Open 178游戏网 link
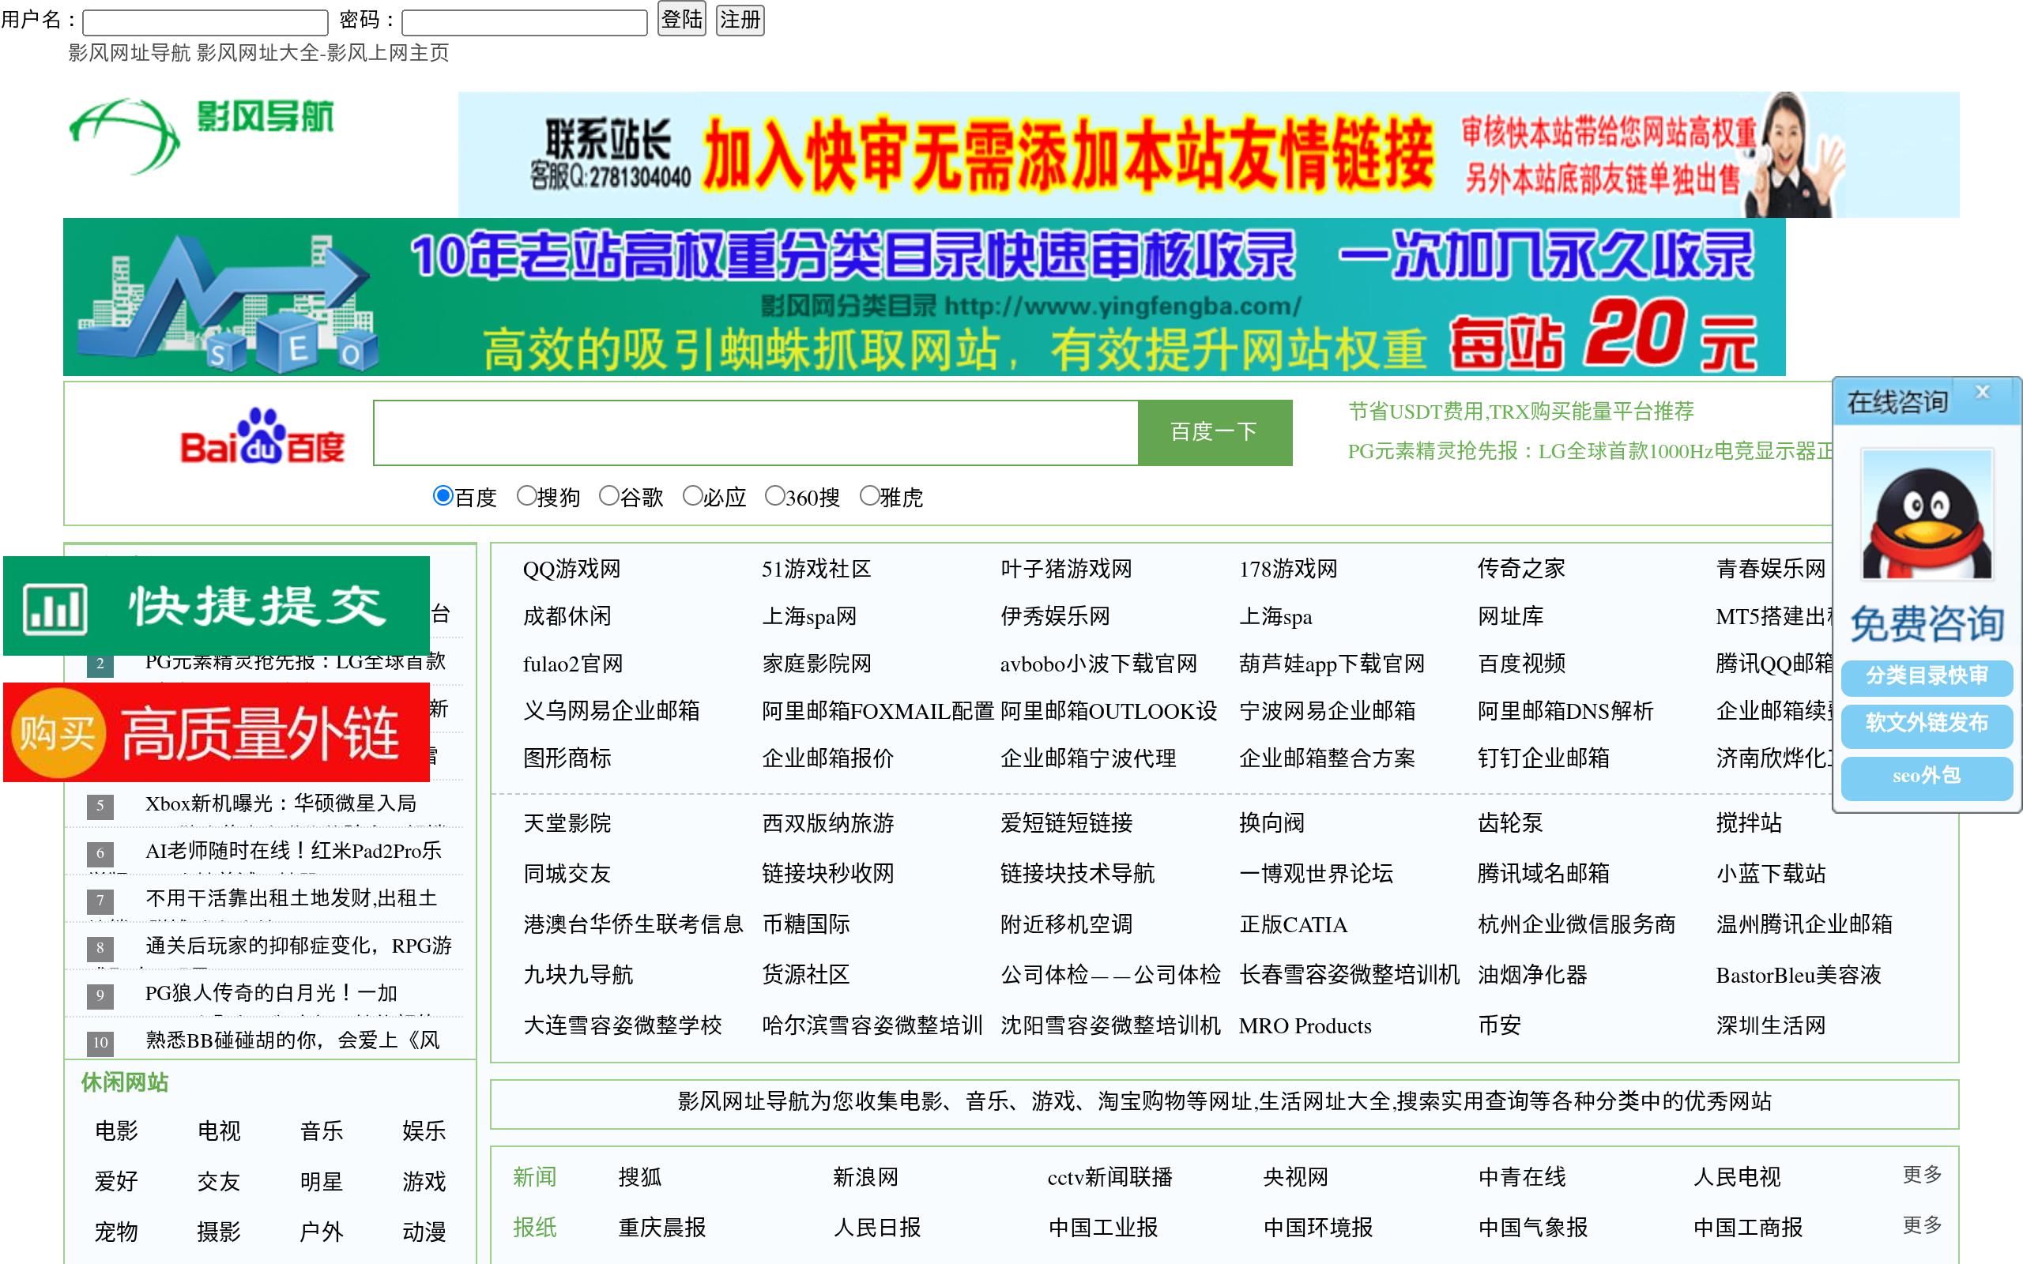Image resolution: width=2023 pixels, height=1264 pixels. pyautogui.click(x=1287, y=570)
